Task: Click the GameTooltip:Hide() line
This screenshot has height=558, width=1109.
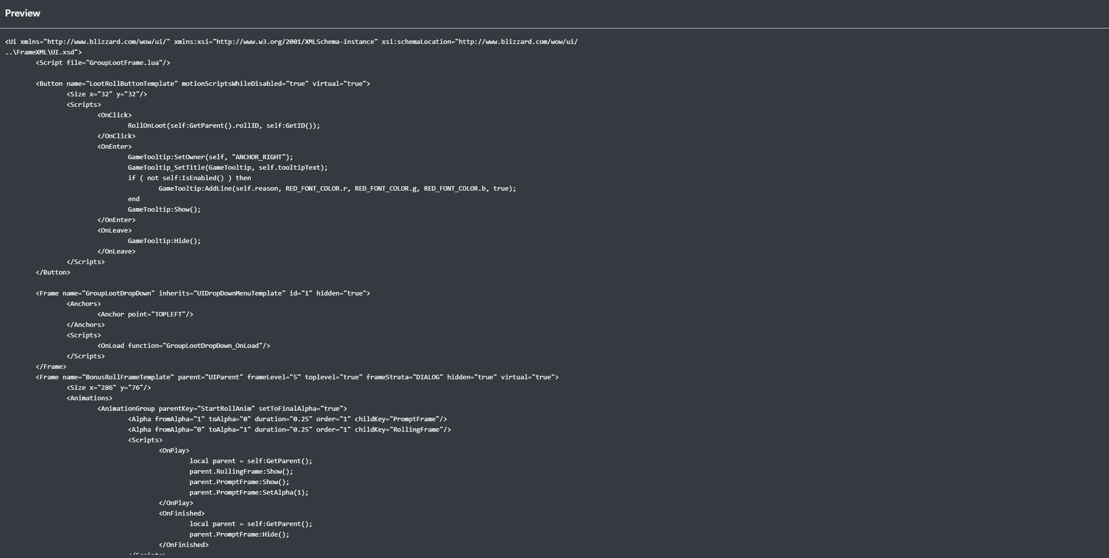Action: point(164,241)
